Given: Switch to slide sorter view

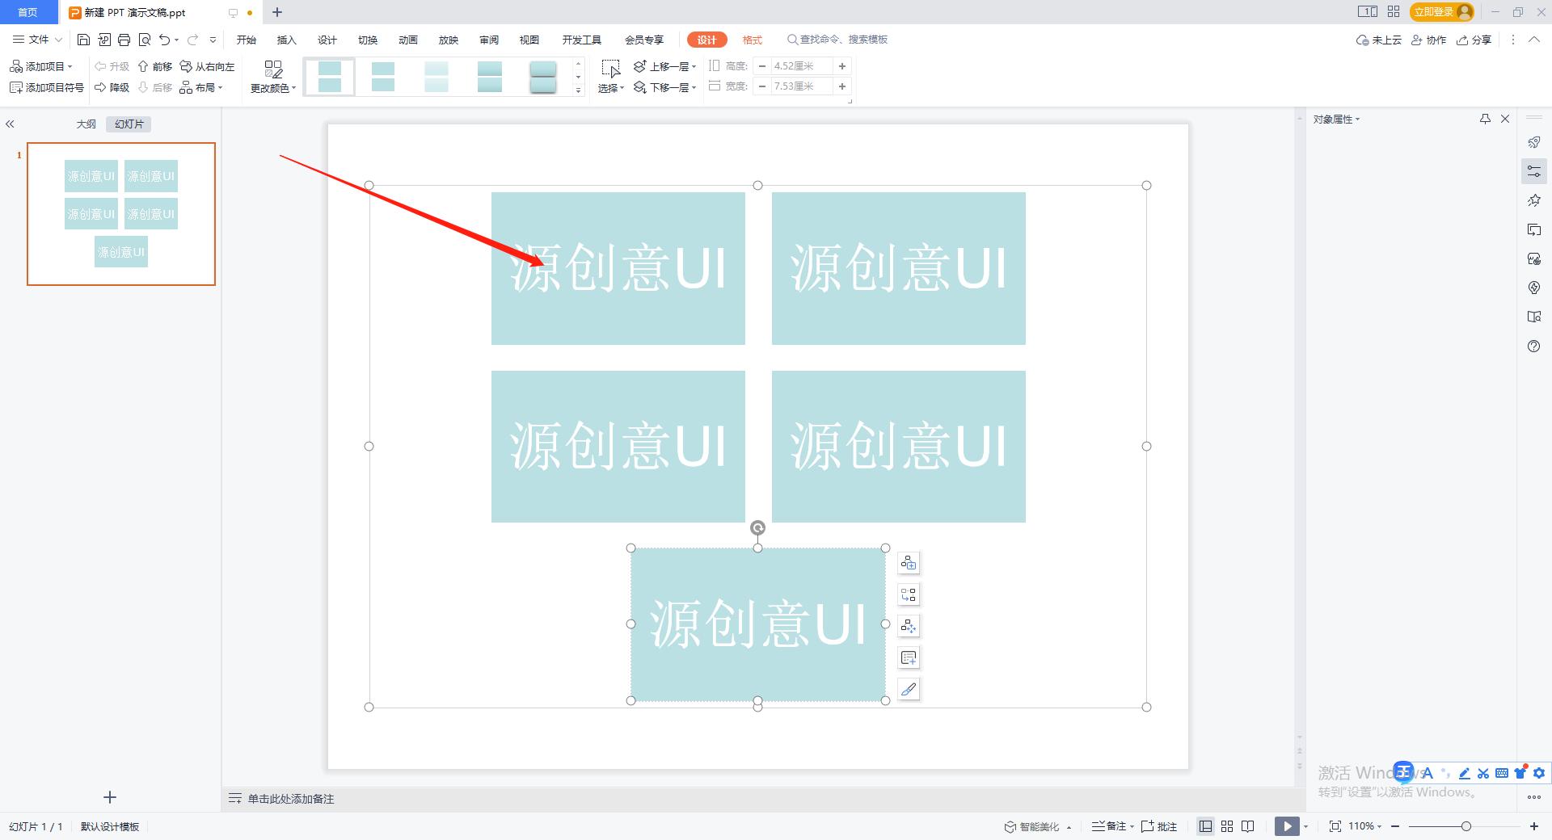Looking at the screenshot, I should tap(1227, 826).
